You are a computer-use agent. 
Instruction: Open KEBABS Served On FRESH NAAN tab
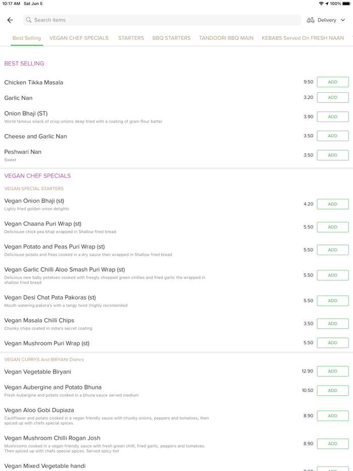[x=302, y=38]
